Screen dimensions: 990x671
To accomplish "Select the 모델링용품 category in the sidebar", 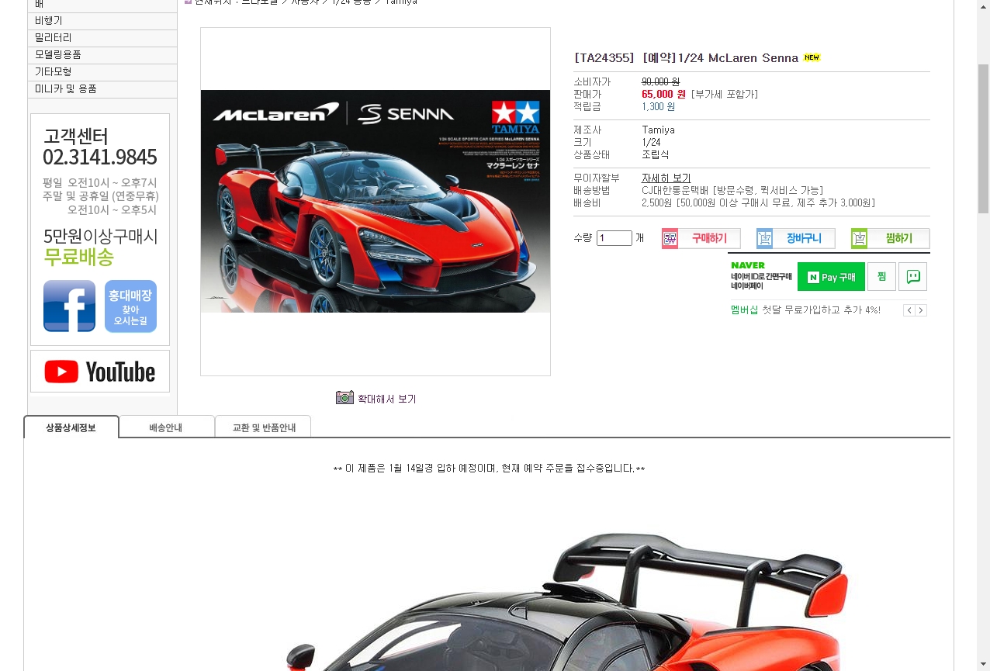I will pyautogui.click(x=102, y=55).
